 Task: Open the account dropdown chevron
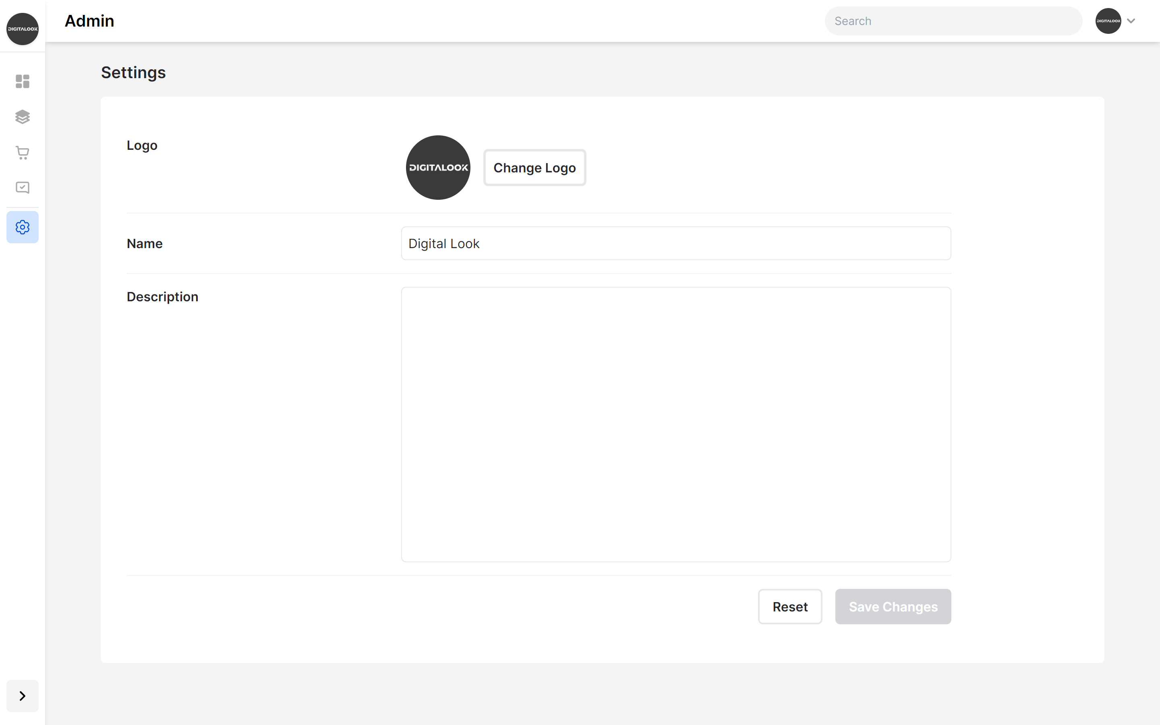click(x=1131, y=21)
